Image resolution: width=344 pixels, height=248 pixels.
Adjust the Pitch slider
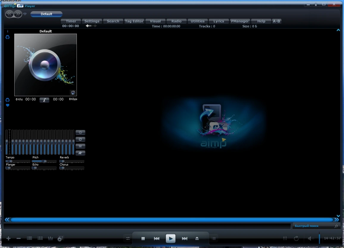[44, 161]
